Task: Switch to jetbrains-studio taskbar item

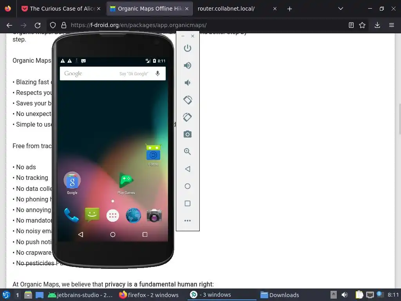Action: coord(80,295)
